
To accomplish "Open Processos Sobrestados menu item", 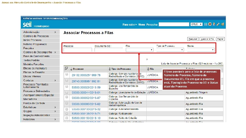I will pyautogui.click(x=40, y=91).
